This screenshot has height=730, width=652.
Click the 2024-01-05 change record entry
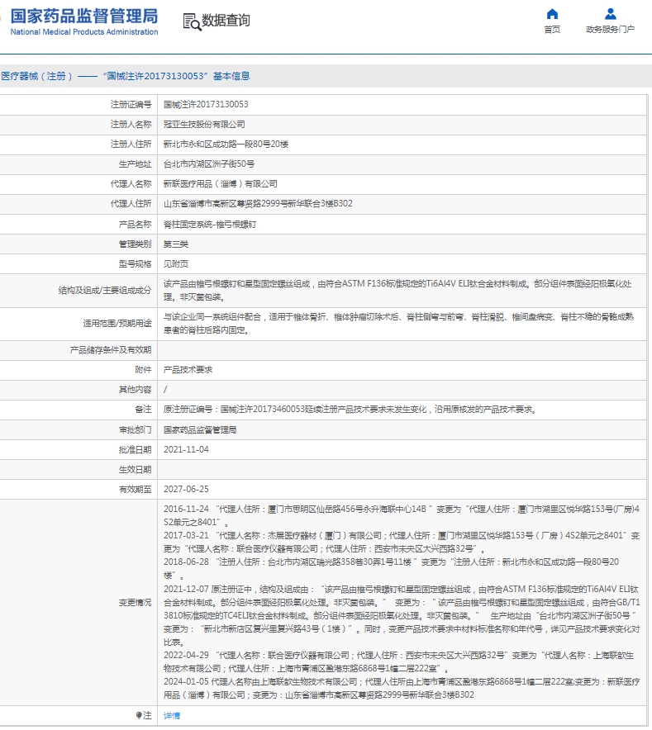(x=402, y=688)
